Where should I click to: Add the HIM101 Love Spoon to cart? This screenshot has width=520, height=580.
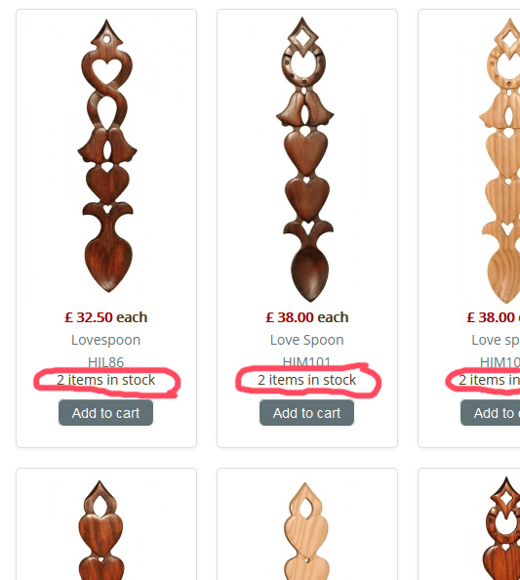tap(306, 413)
